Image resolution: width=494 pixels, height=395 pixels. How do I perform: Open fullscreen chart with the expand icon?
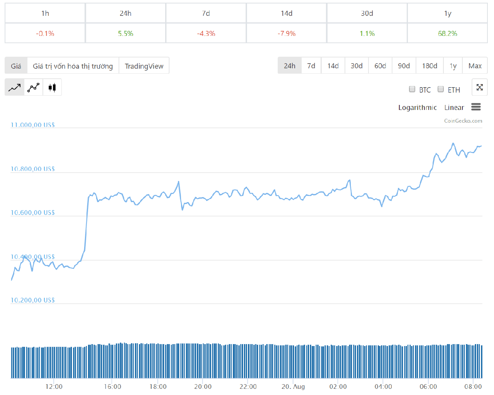(480, 87)
